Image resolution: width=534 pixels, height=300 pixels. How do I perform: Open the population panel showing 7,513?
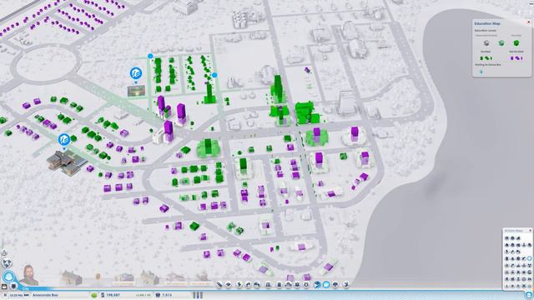(164, 295)
